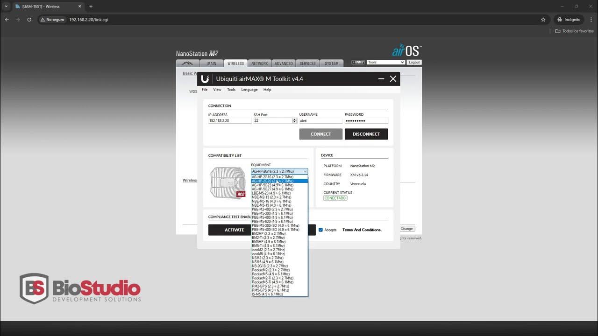Open the File menu in the toolkit
Image resolution: width=598 pixels, height=336 pixels.
[x=205, y=90]
